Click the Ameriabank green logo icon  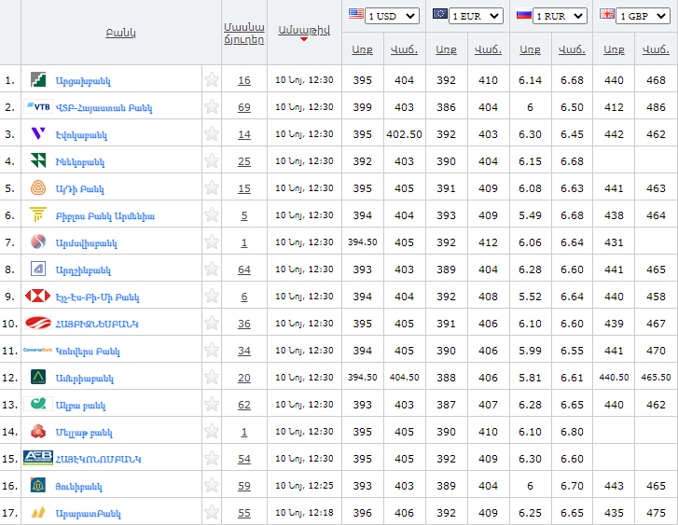(x=38, y=378)
